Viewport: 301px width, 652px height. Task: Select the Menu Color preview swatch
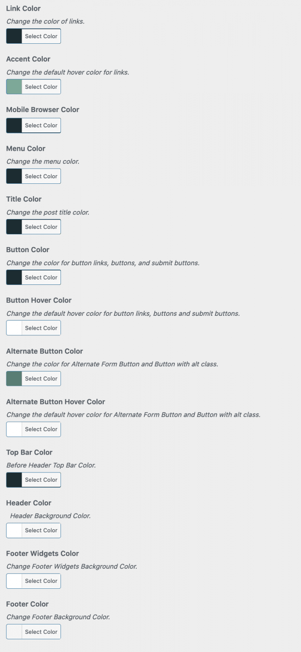pos(13,176)
